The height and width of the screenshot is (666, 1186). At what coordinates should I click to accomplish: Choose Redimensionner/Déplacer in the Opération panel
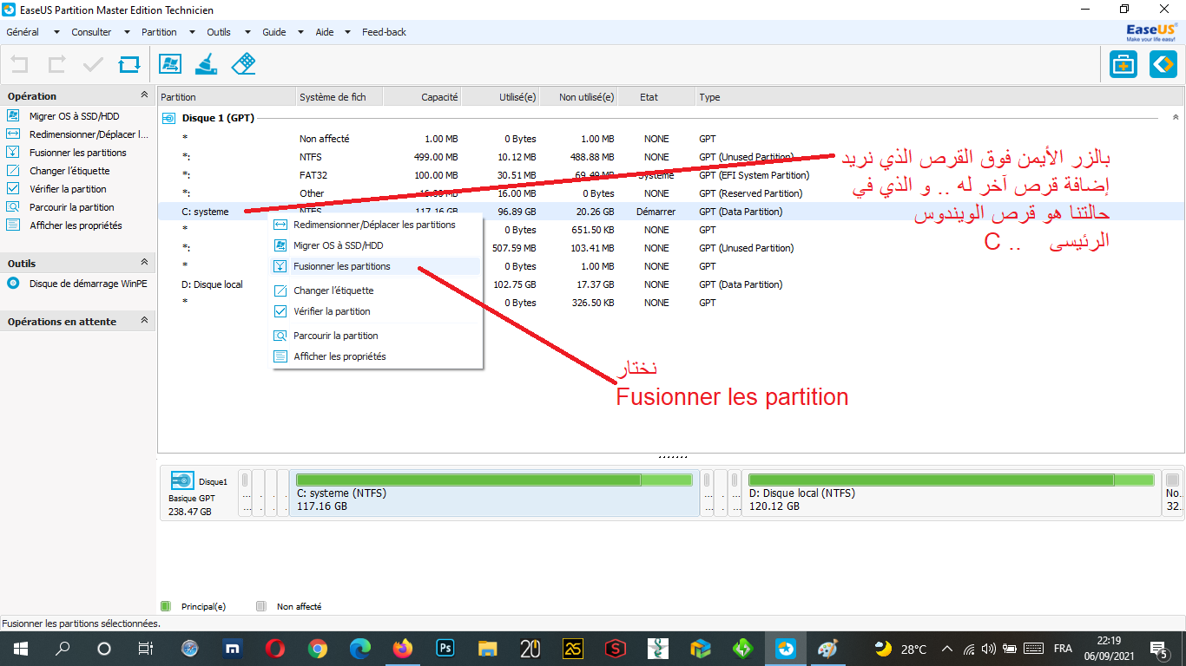[77, 134]
